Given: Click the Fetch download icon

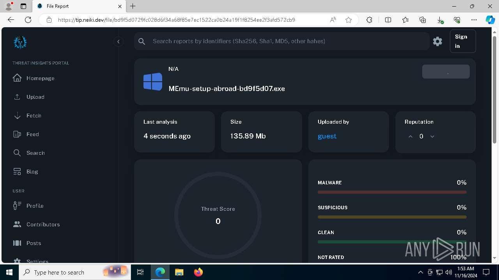Looking at the screenshot, I should [17, 115].
